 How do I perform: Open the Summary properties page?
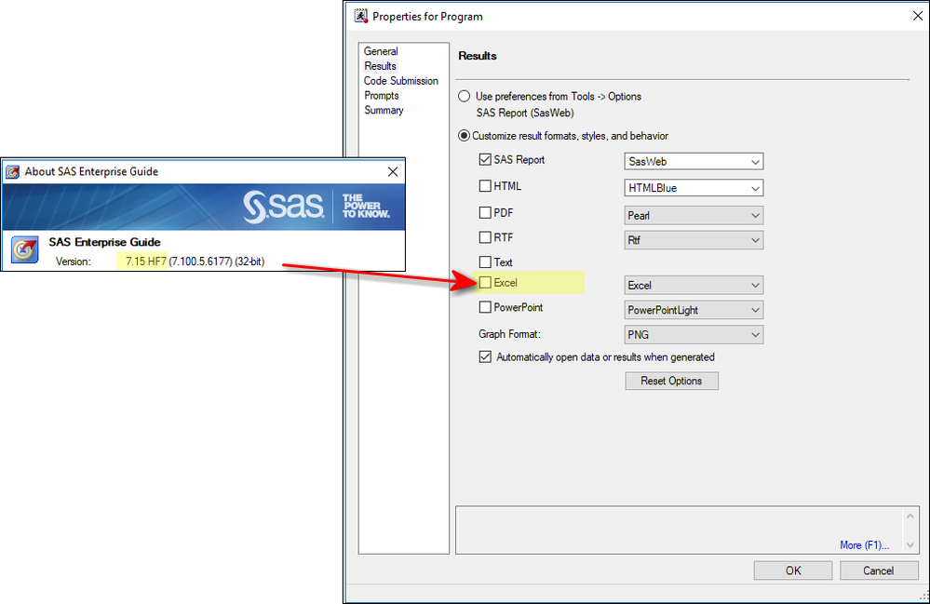point(384,110)
